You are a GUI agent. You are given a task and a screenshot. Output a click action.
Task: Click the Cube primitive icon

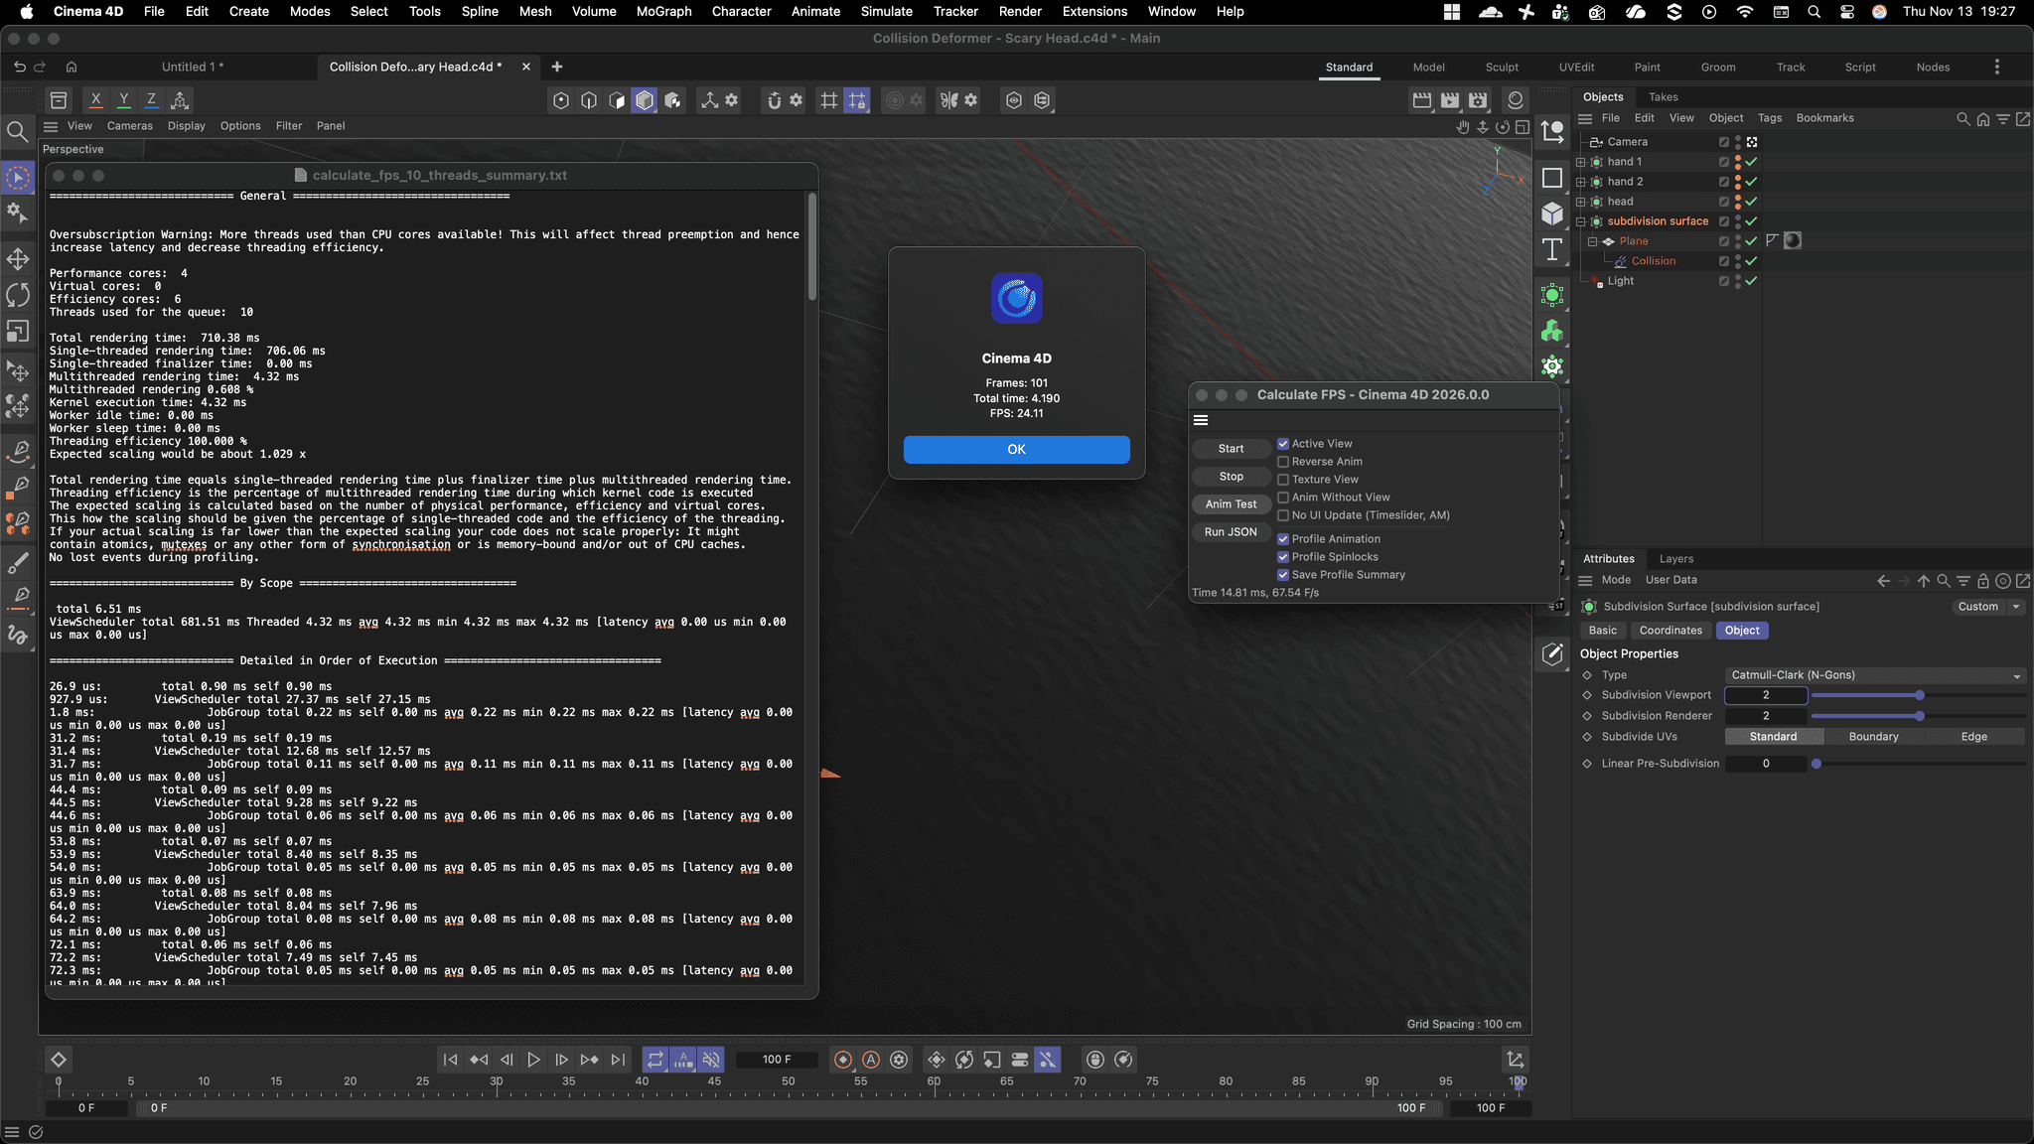[1552, 214]
